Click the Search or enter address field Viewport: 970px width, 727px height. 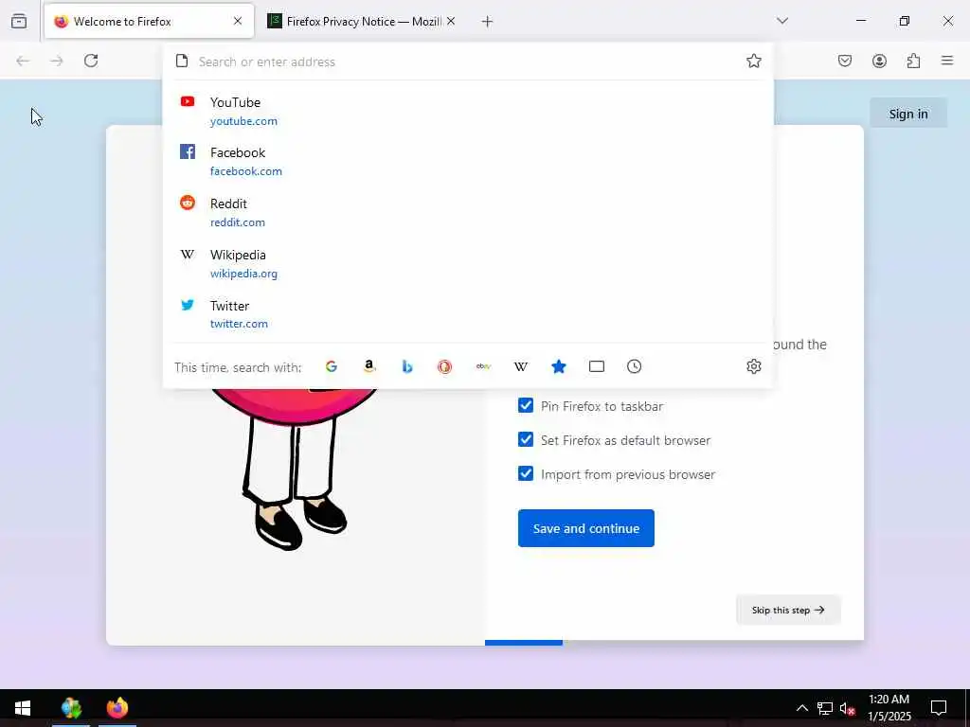467,62
